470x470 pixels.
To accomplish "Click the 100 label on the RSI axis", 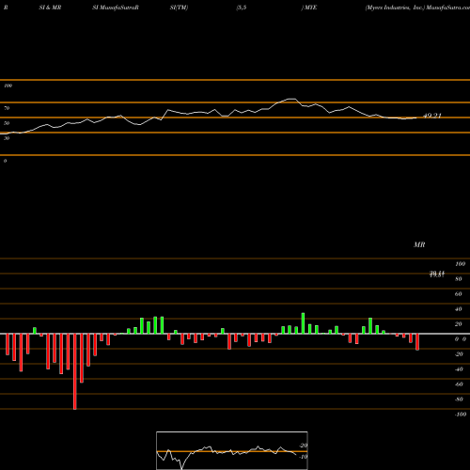I will (x=8, y=86).
